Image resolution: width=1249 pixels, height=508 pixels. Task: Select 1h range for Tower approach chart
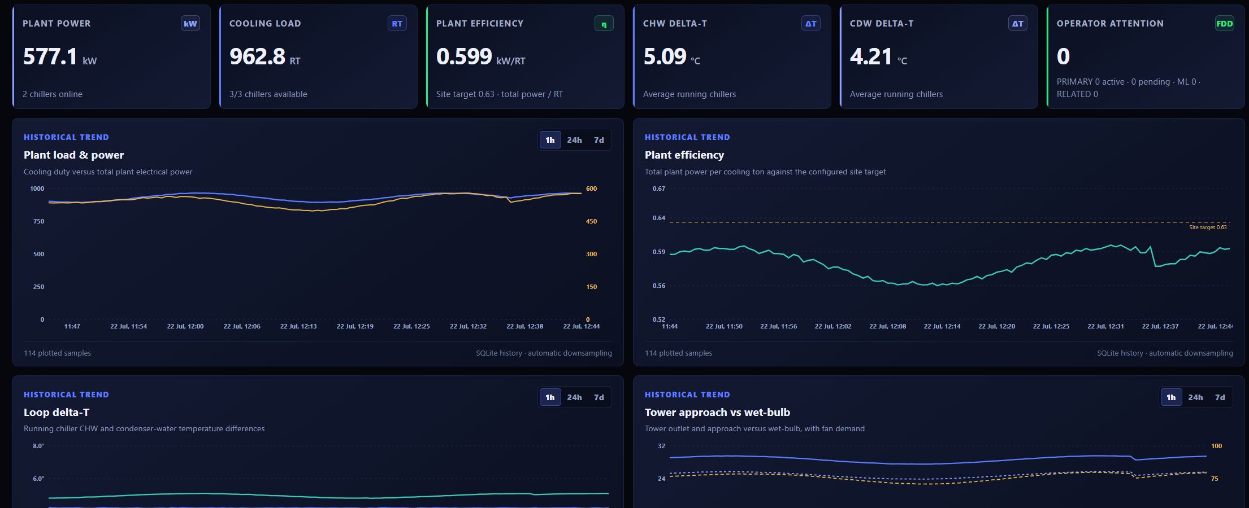click(x=1171, y=397)
